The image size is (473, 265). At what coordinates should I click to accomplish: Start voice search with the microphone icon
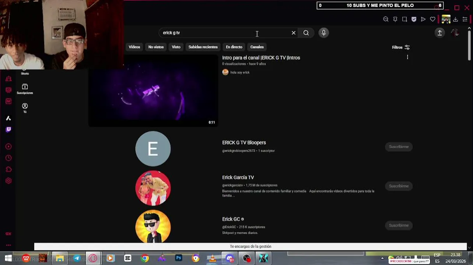tap(324, 33)
